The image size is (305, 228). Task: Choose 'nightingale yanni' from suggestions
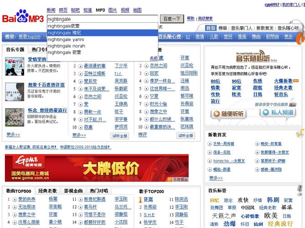(66, 39)
